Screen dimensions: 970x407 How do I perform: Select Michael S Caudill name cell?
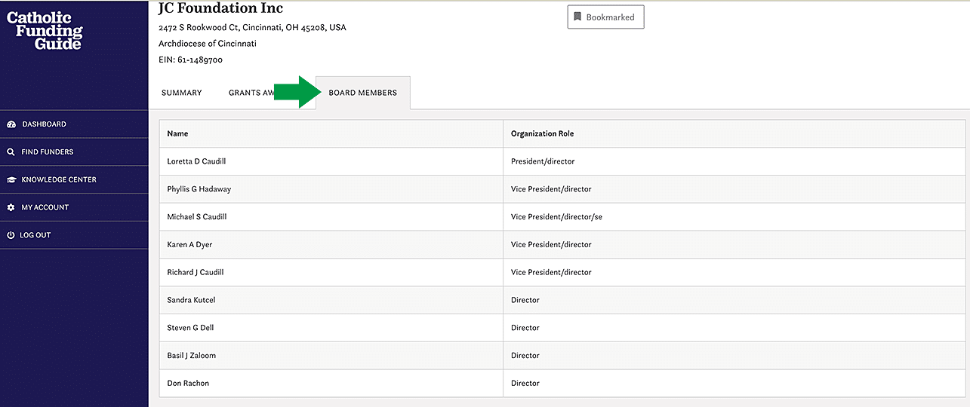331,217
